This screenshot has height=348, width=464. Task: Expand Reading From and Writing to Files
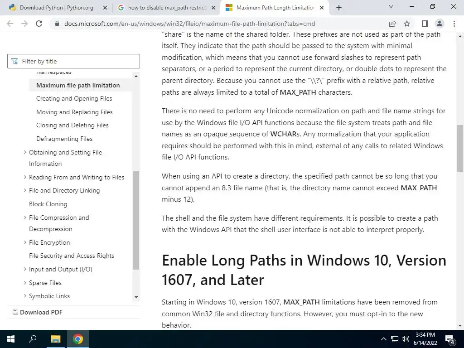(x=25, y=177)
